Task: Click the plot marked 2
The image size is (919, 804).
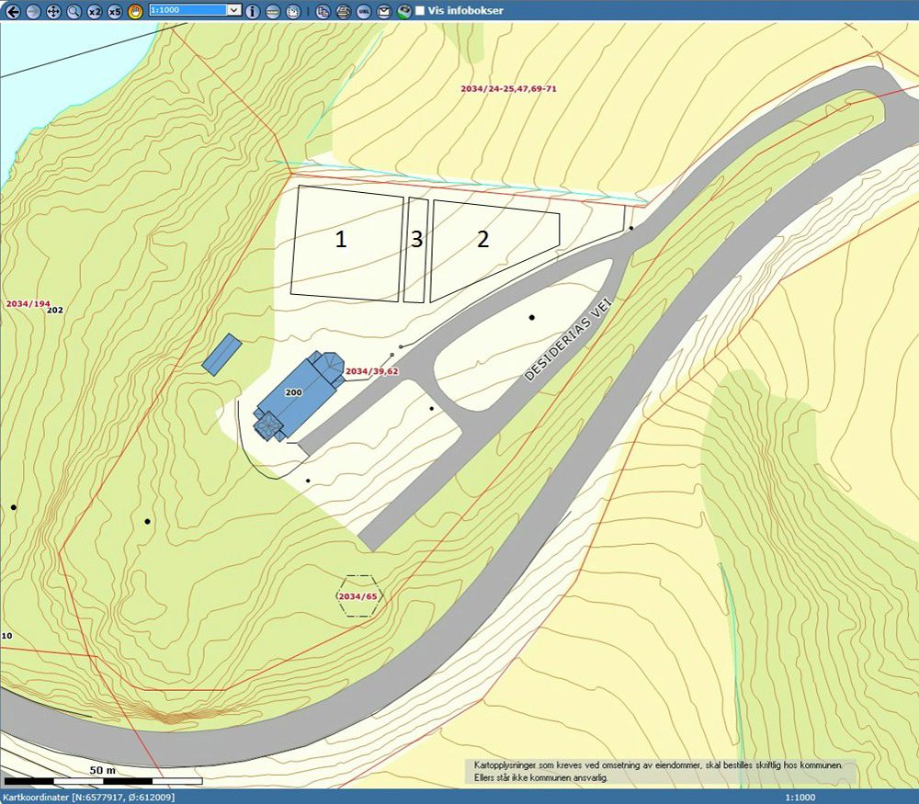Action: pyautogui.click(x=483, y=239)
